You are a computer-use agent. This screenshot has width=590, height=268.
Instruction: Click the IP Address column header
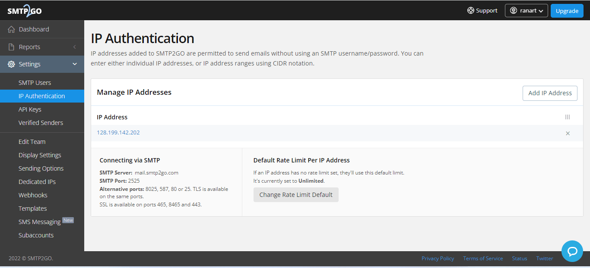[x=112, y=117]
